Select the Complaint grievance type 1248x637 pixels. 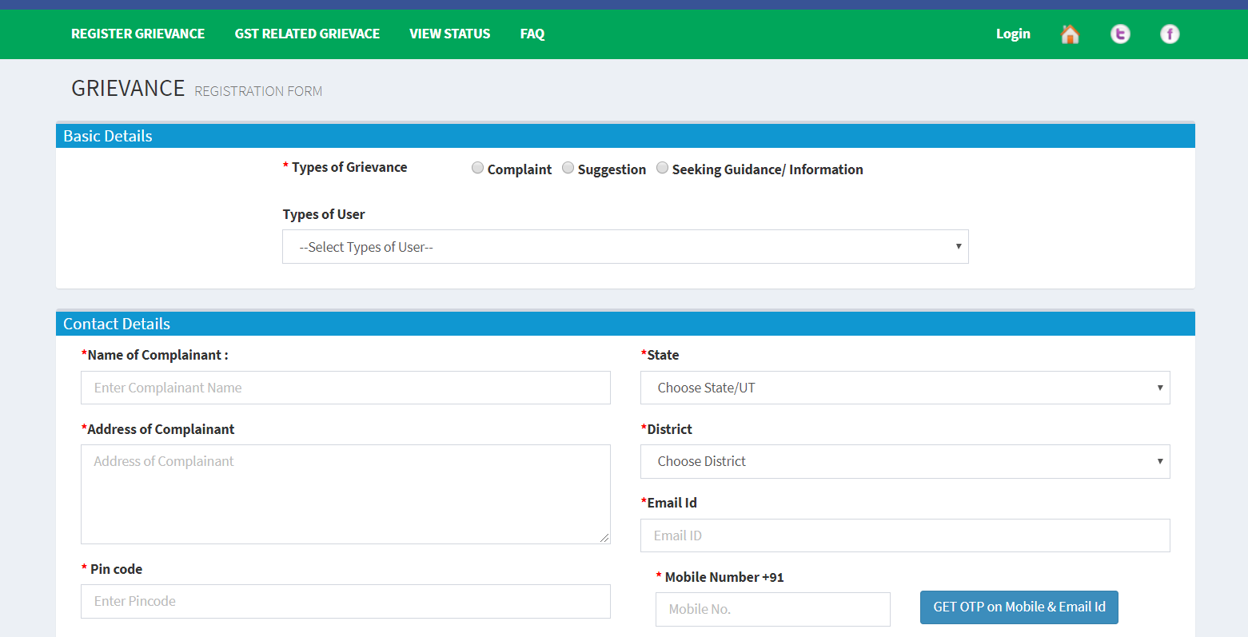click(477, 168)
